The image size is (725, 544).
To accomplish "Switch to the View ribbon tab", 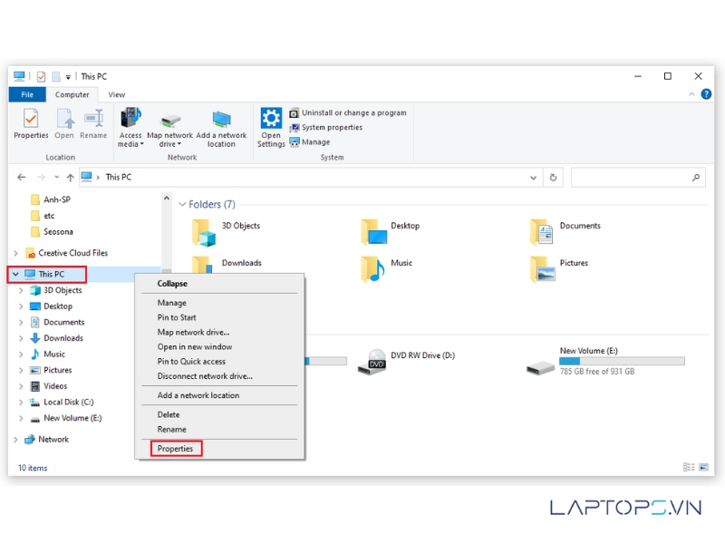I will tap(117, 94).
